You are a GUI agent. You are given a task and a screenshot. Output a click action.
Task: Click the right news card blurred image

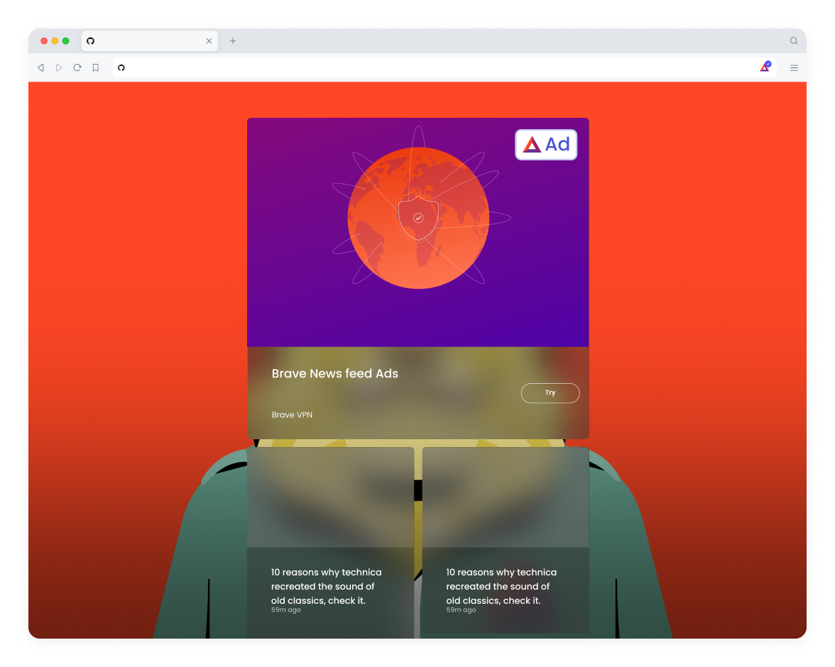coord(506,497)
